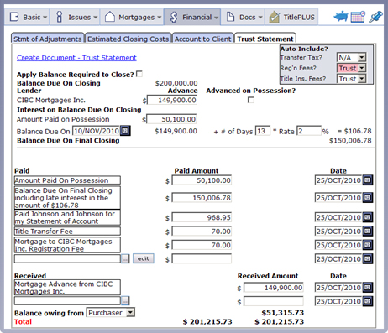Image resolution: width=388 pixels, height=333 pixels.
Task: Open date picker for Amount Paid On Possession row
Action: [x=368, y=180]
